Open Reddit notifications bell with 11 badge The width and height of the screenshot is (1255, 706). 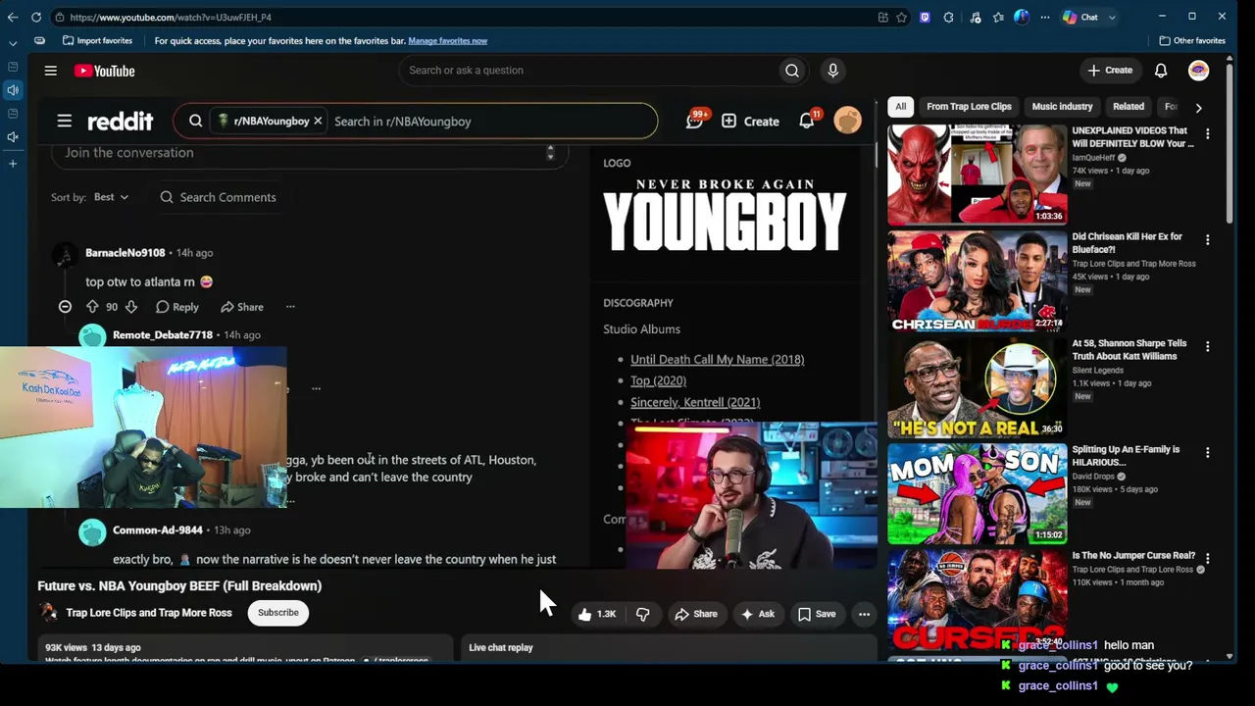pos(807,121)
